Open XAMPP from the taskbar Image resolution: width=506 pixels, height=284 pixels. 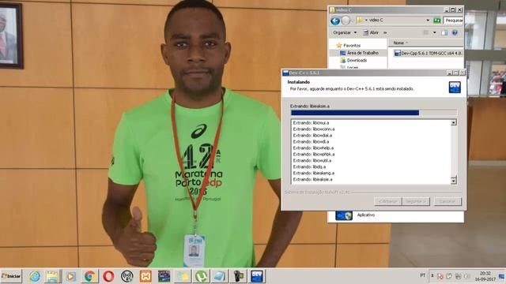click(145, 276)
